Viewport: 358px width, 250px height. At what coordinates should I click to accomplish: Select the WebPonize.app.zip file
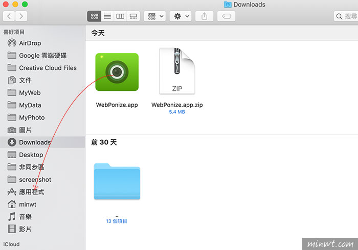tap(177, 72)
